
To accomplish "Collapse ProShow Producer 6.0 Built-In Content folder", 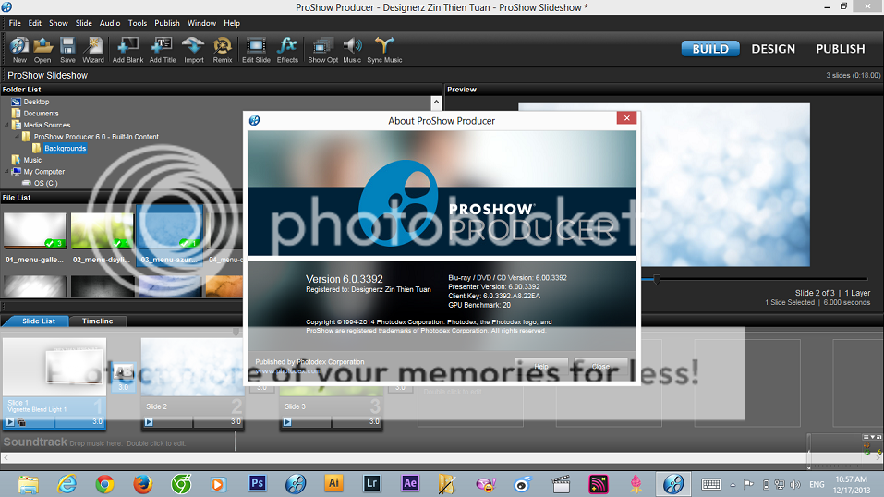I will (x=16, y=137).
